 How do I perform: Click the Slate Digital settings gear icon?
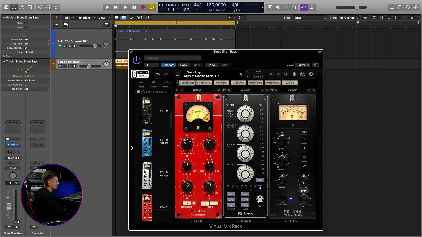click(x=311, y=74)
